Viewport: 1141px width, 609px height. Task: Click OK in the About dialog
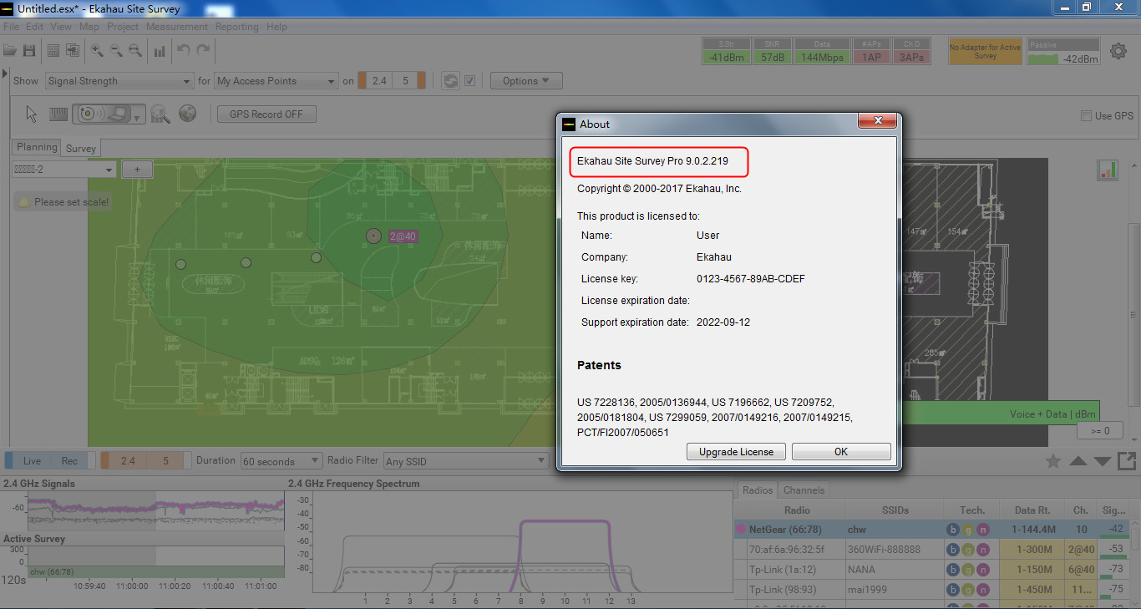(x=841, y=451)
